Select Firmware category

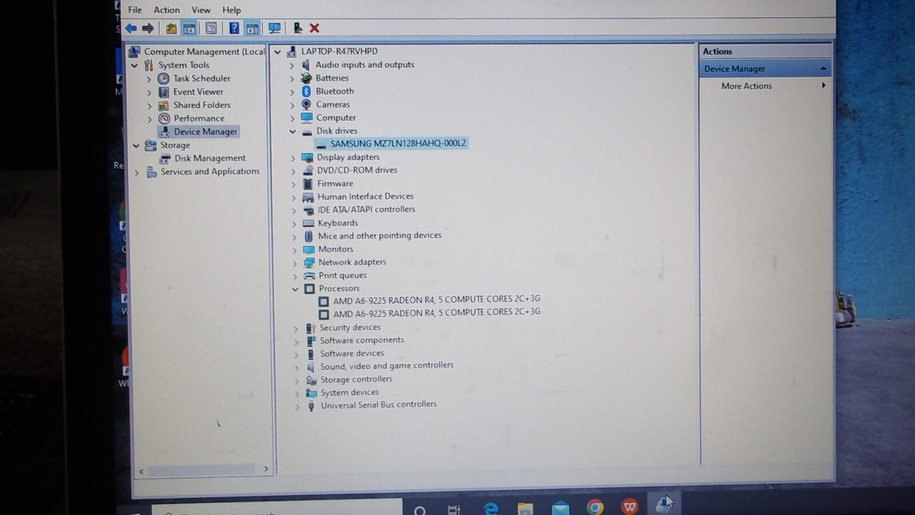pos(335,184)
